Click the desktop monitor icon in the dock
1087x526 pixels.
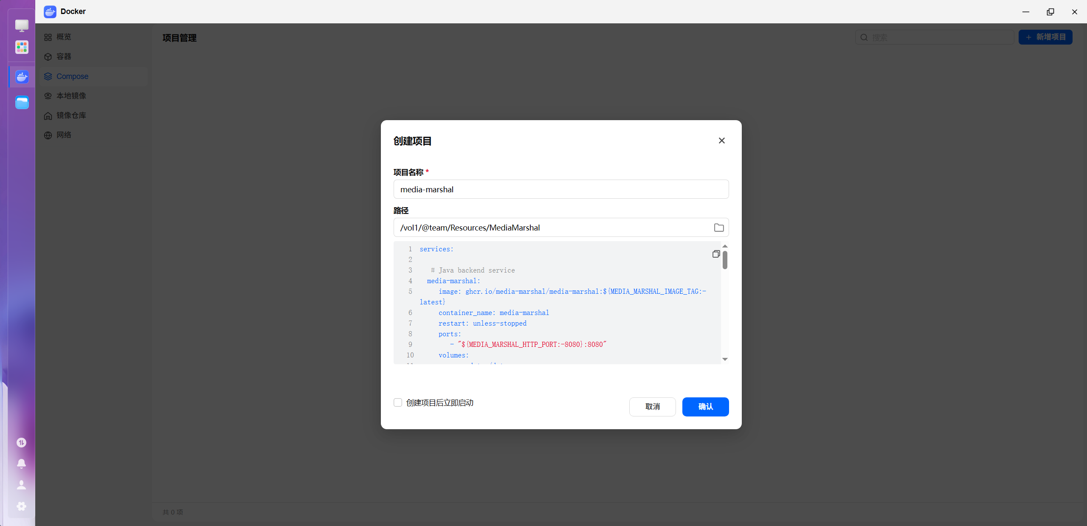tap(22, 25)
